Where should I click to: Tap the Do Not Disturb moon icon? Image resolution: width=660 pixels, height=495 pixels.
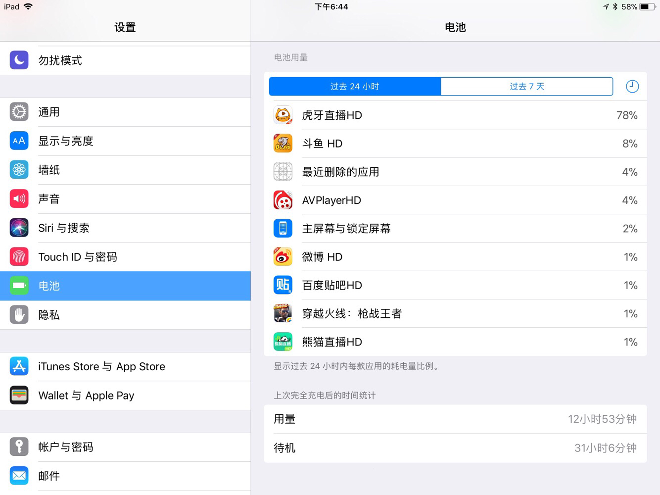tap(19, 60)
